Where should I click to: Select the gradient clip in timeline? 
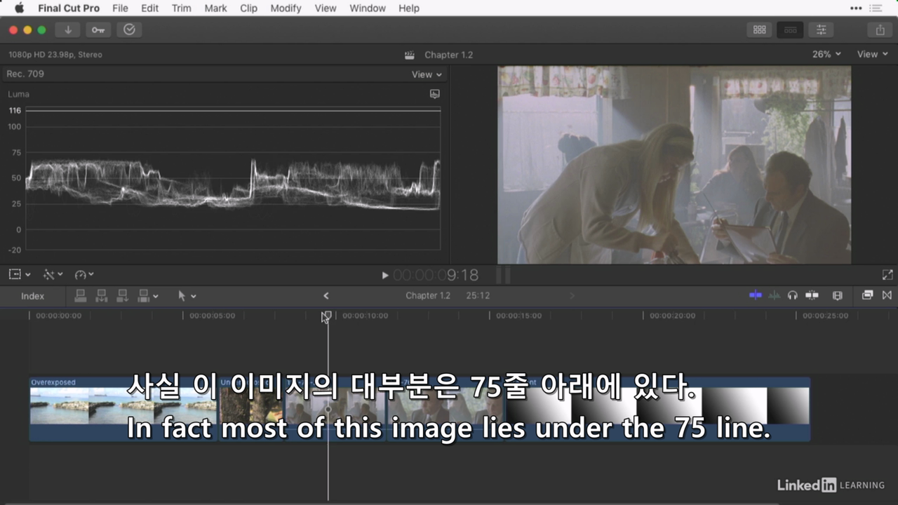(x=658, y=409)
